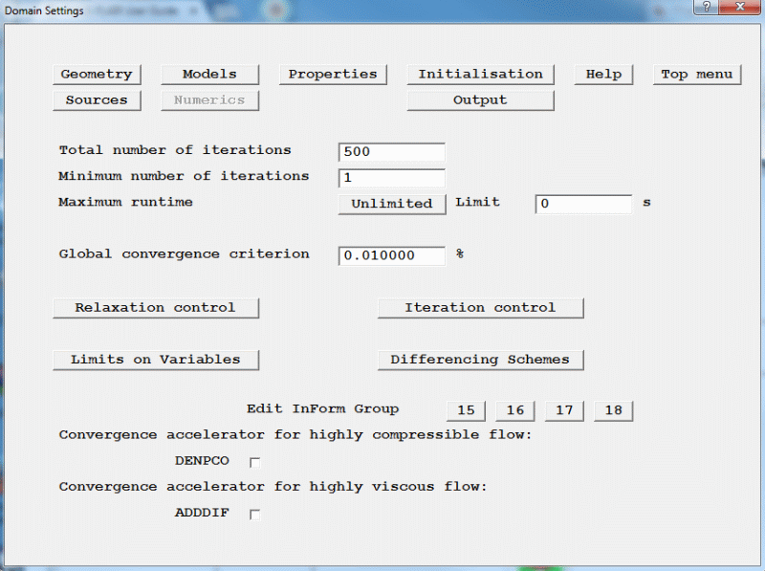Toggle the Unlimited maximum runtime button
The height and width of the screenshot is (571, 765).
(391, 204)
